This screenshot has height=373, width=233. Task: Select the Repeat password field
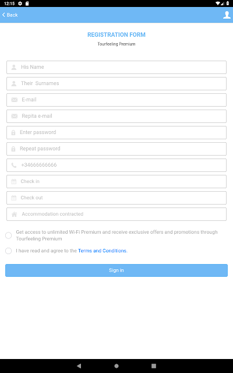point(116,149)
